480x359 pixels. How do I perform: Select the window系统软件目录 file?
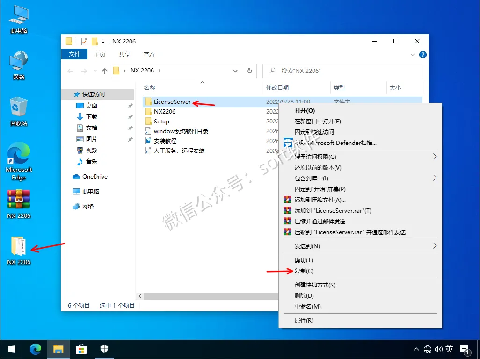[181, 131]
